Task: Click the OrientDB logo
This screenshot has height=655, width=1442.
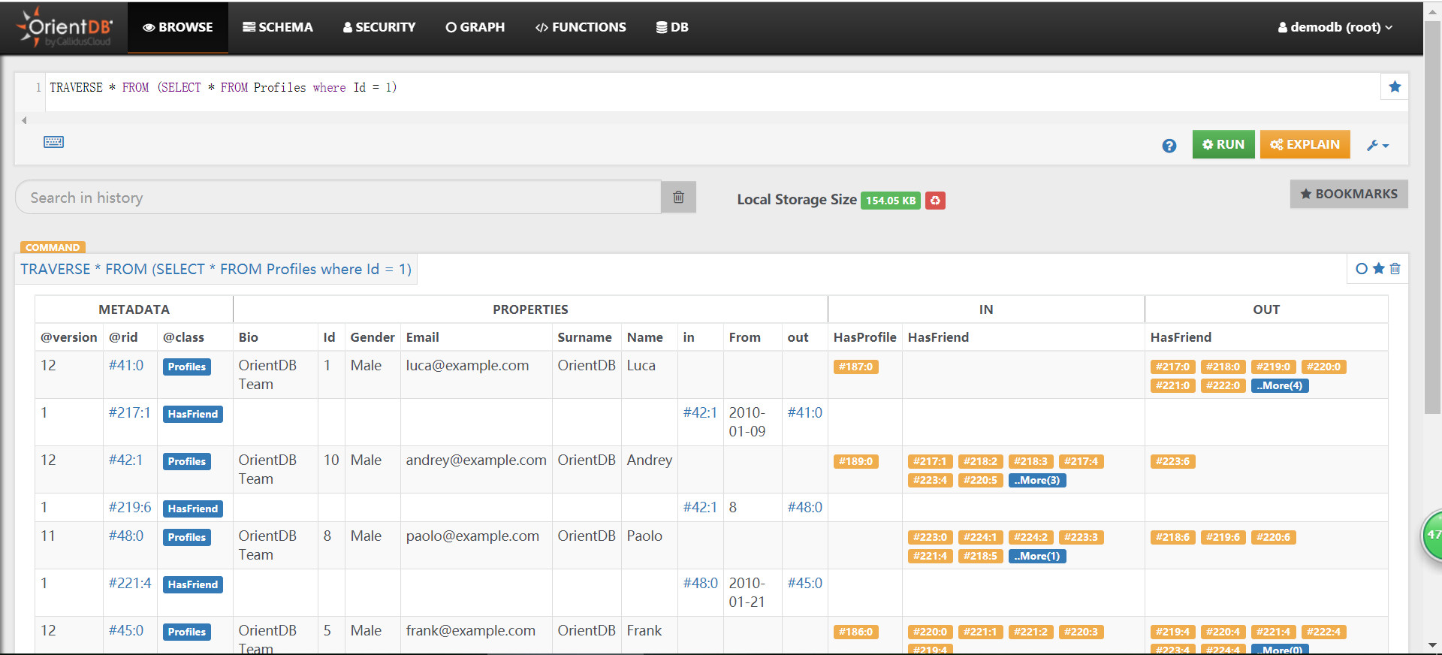Action: 65,27
